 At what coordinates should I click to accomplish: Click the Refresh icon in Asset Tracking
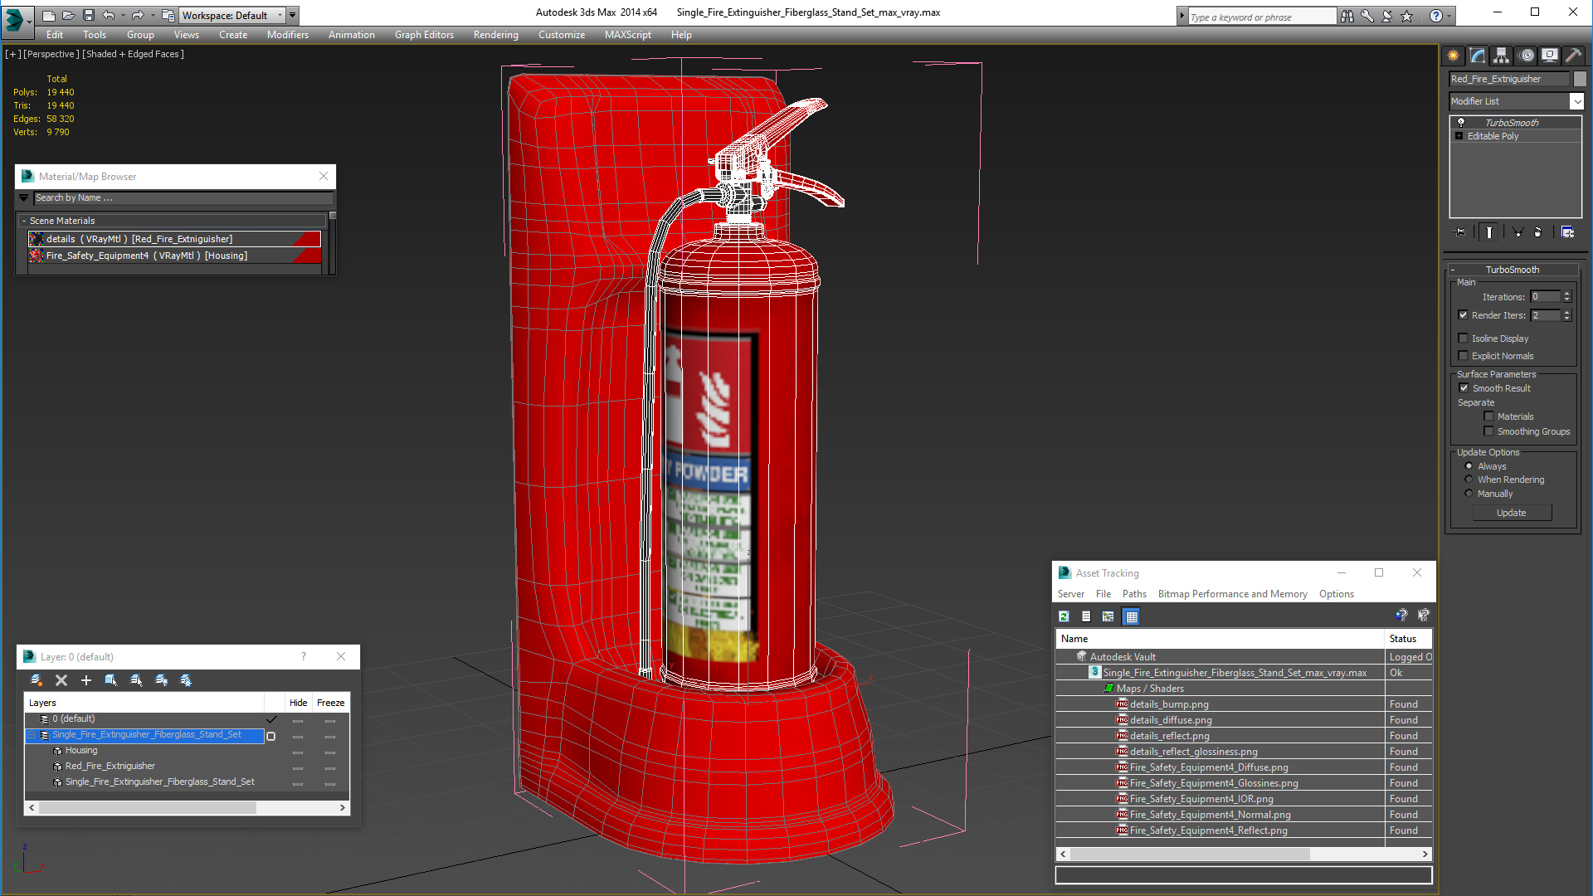pos(1064,616)
